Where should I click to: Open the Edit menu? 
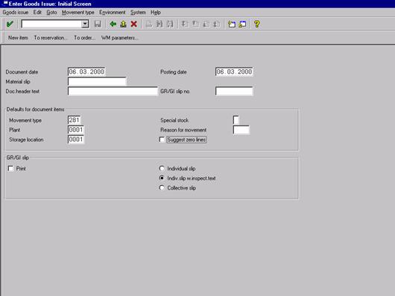pos(37,13)
